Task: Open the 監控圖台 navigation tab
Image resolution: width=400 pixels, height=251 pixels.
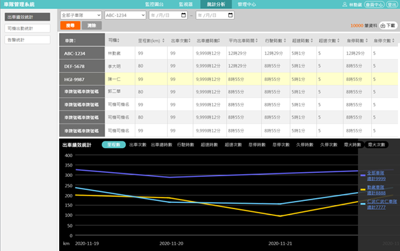Action: click(x=155, y=4)
